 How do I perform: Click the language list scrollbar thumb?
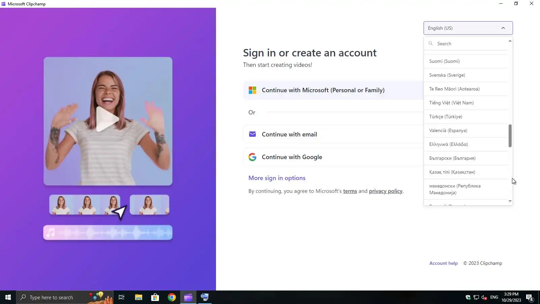tap(510, 136)
